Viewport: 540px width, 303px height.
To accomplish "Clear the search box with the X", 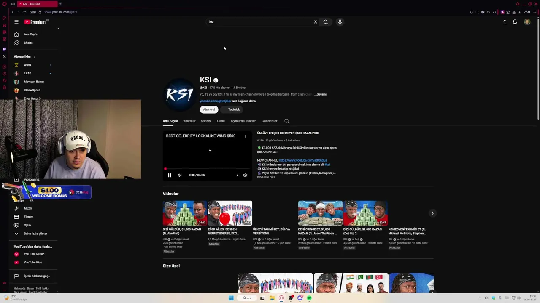I will (x=315, y=22).
